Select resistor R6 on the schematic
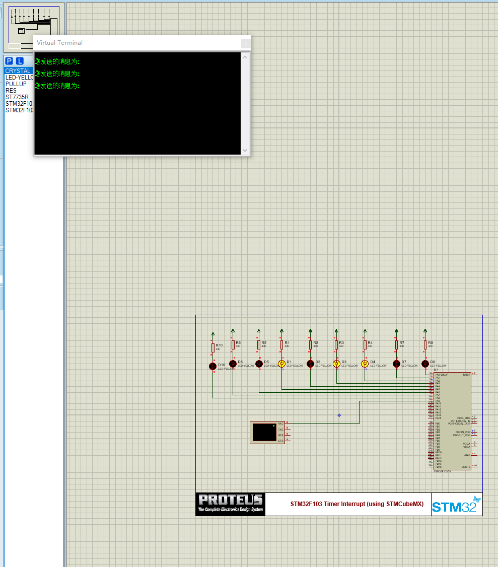The image size is (498, 567). 233,345
